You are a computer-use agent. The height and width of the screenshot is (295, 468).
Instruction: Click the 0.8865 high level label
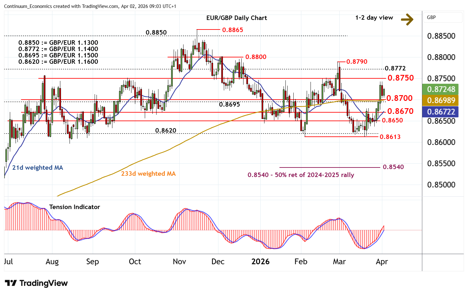coord(232,30)
